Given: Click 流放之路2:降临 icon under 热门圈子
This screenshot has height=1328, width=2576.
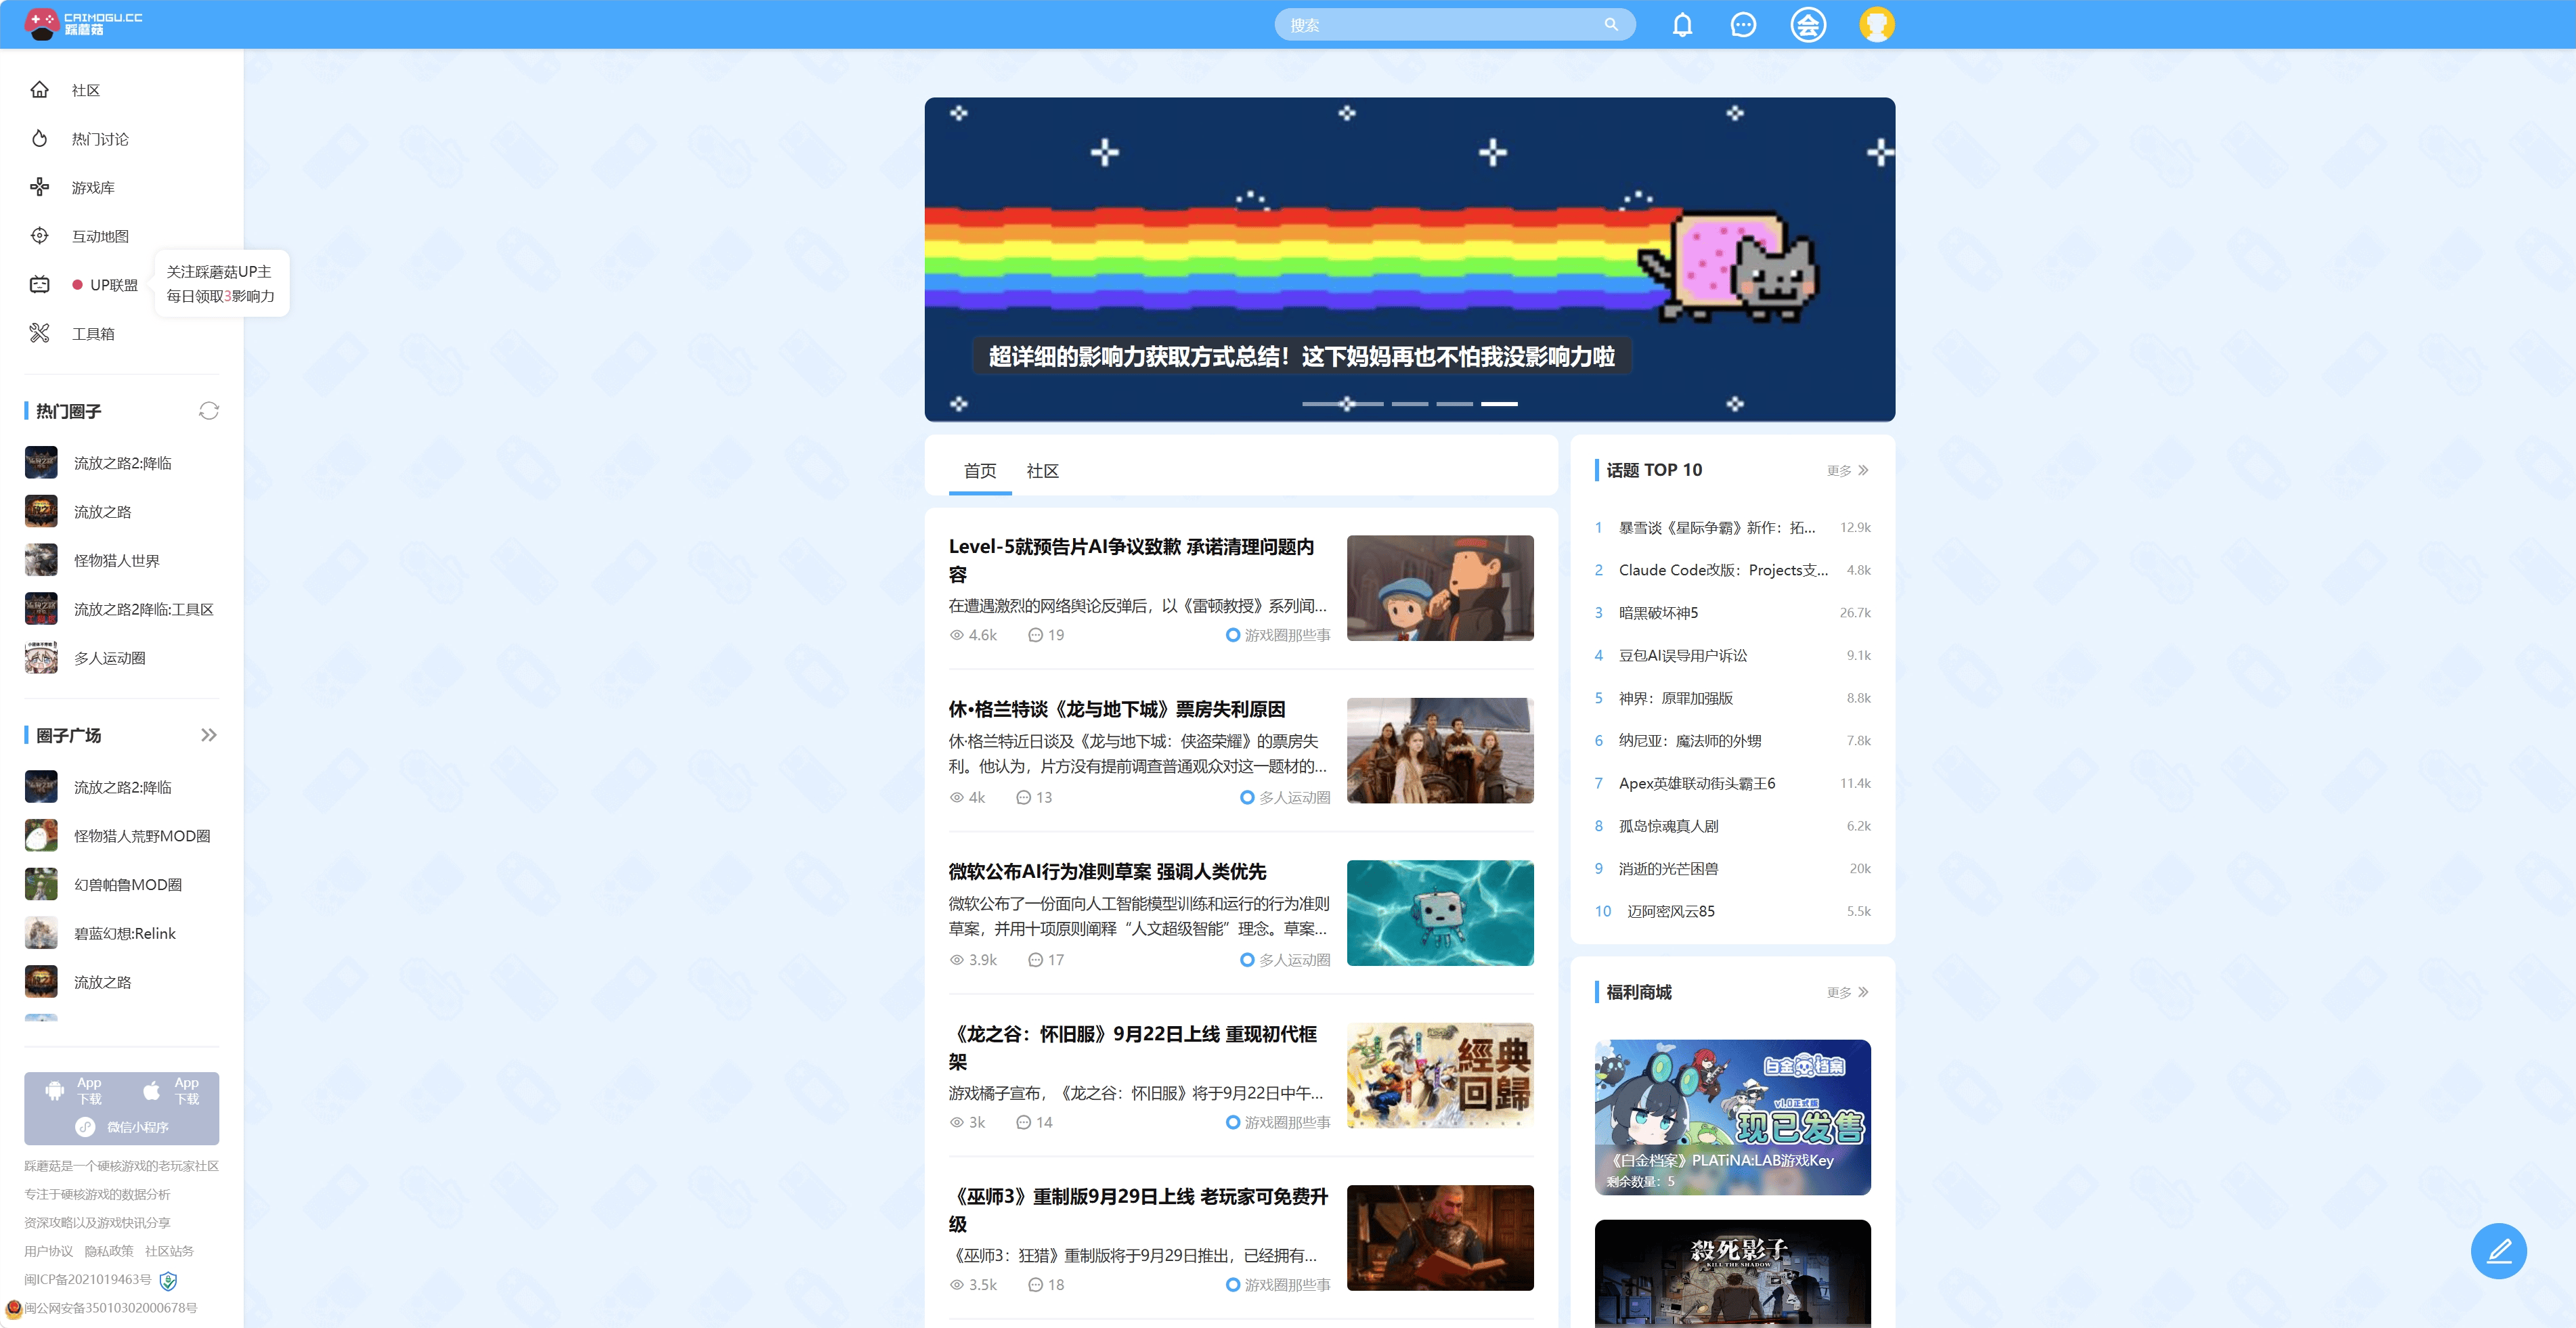Looking at the screenshot, I should (41, 463).
